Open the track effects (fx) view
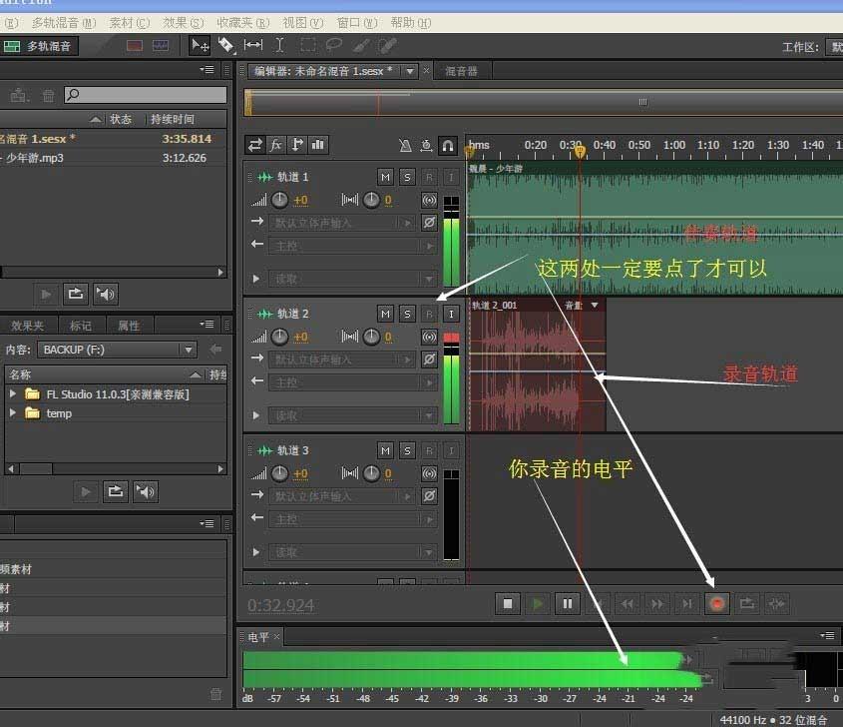843x727 pixels. (x=277, y=145)
